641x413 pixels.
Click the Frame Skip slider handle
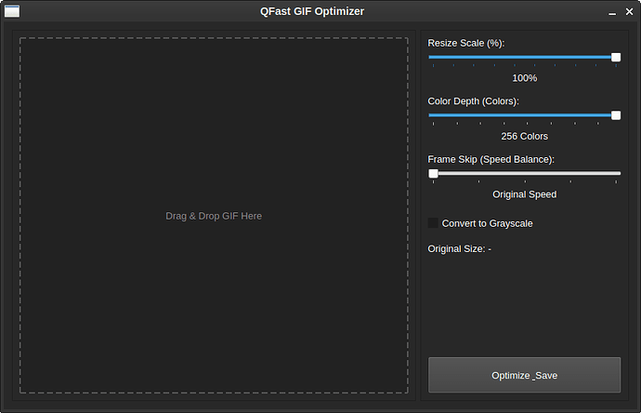coord(433,173)
